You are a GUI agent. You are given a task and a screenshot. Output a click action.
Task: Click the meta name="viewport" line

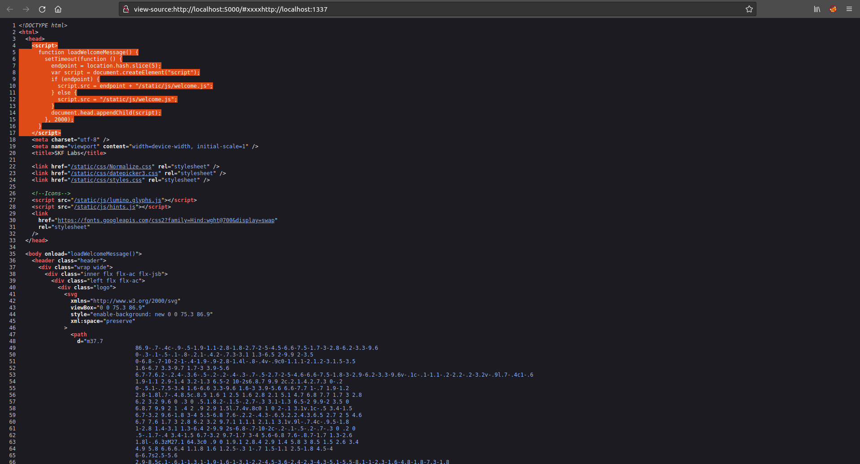pyautogui.click(x=145, y=146)
